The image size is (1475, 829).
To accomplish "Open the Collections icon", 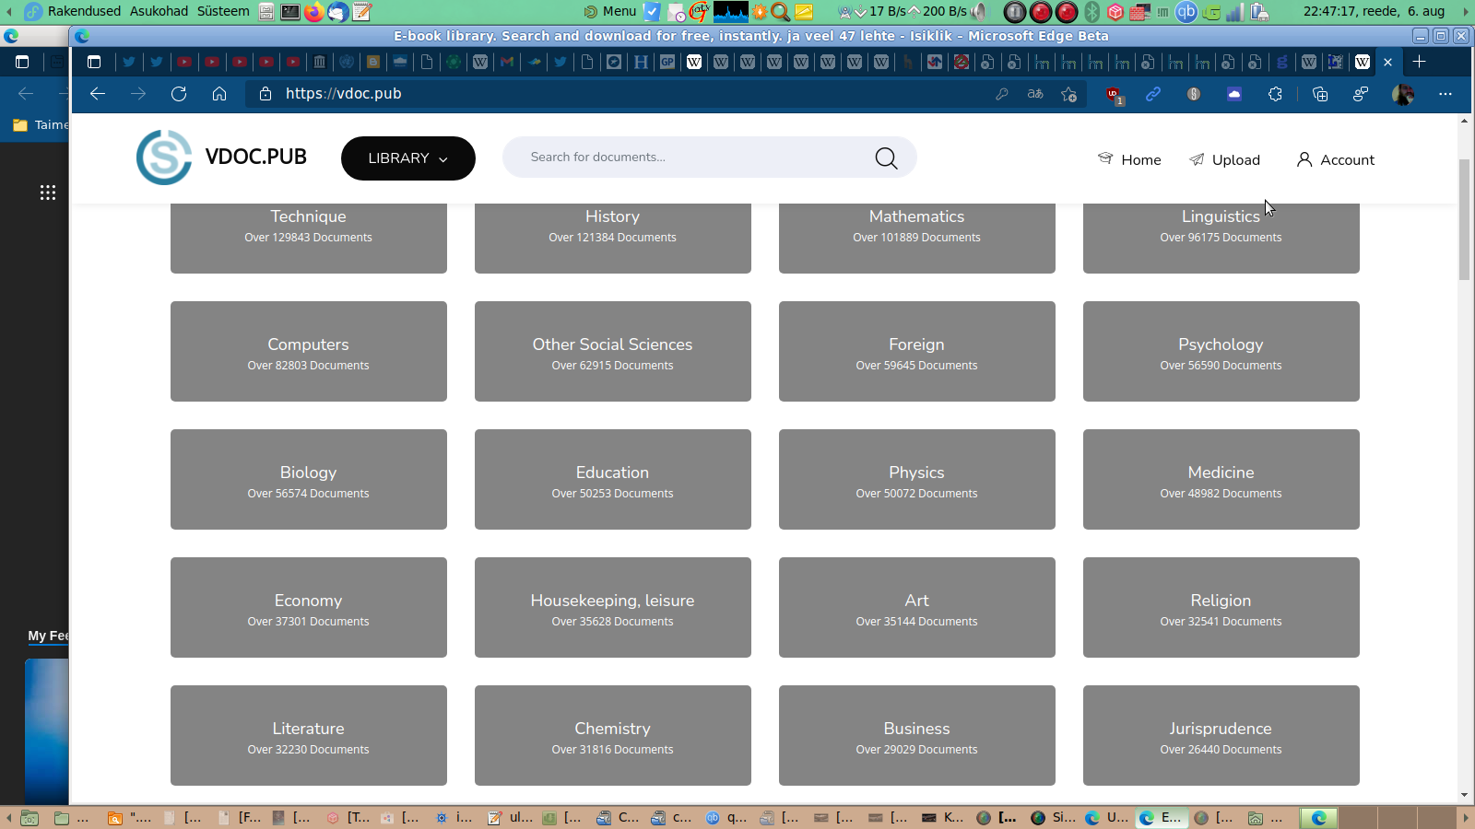I will [x=1320, y=94].
